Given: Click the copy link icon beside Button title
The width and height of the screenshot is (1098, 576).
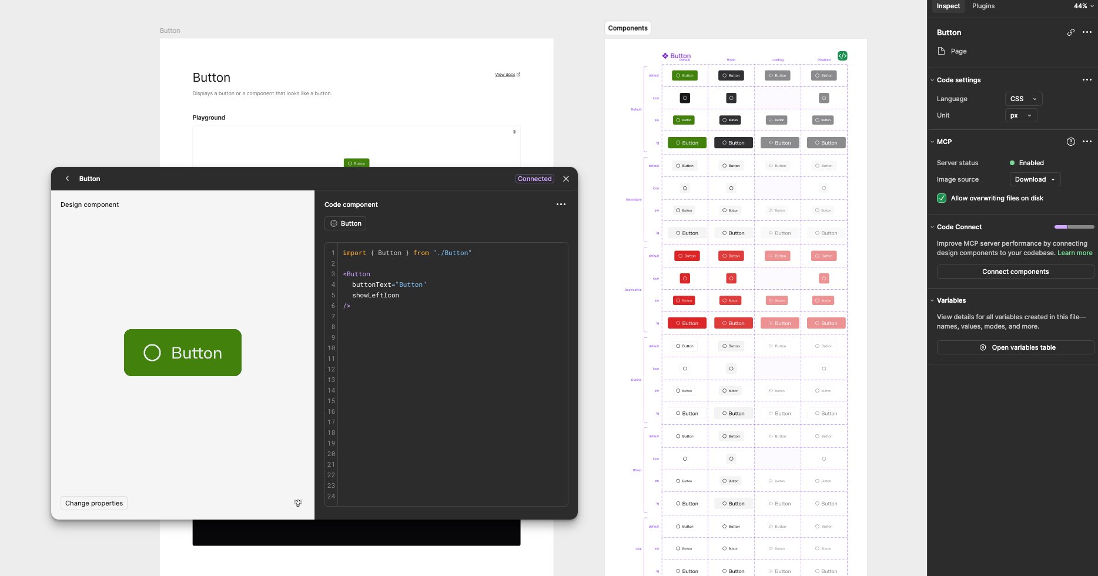Looking at the screenshot, I should (x=1071, y=32).
